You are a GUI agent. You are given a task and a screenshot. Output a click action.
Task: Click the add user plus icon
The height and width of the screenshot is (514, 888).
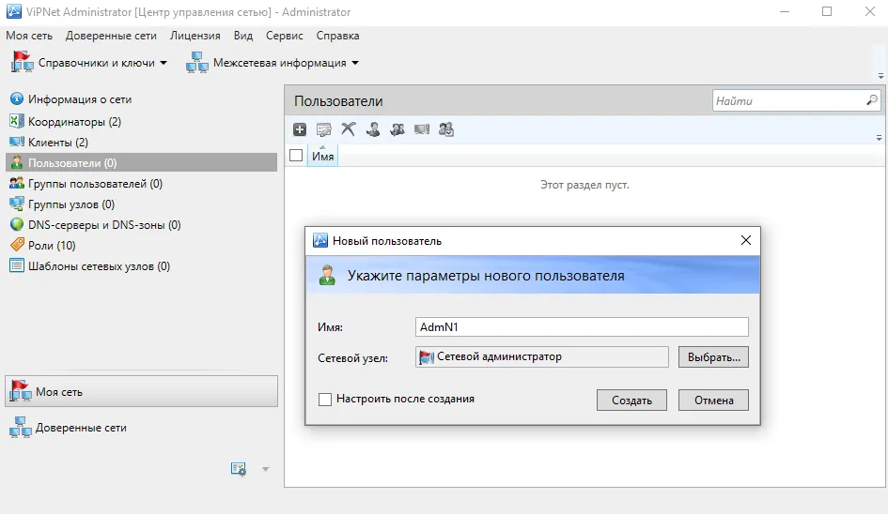tap(300, 129)
